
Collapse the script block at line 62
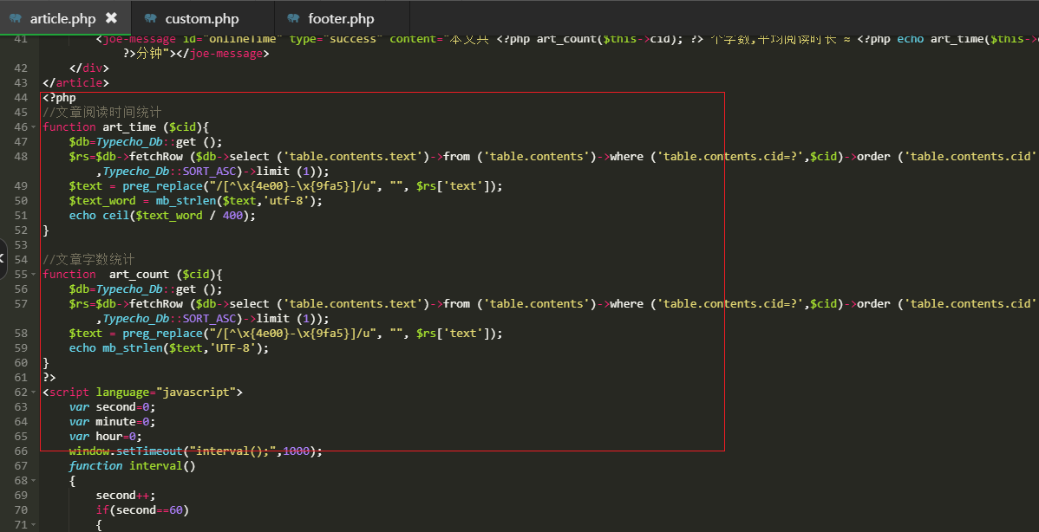[x=34, y=393]
